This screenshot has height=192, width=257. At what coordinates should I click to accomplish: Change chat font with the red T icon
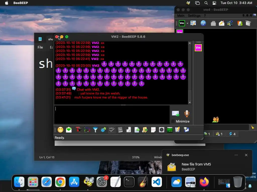(79, 130)
